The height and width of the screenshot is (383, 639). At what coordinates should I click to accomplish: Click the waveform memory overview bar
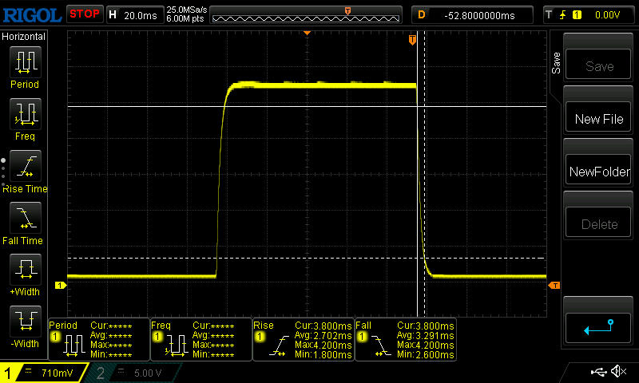[x=306, y=14]
